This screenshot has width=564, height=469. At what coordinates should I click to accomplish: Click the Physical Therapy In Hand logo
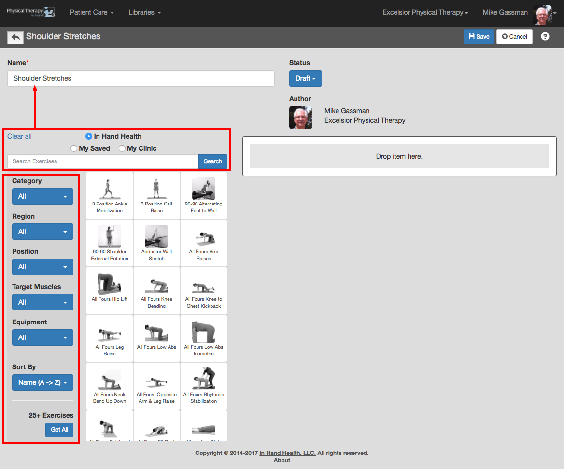coord(31,12)
